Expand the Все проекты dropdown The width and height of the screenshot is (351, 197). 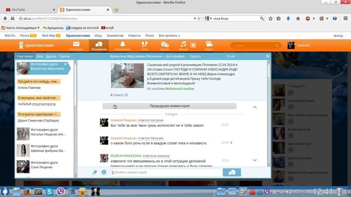[x=169, y=36]
